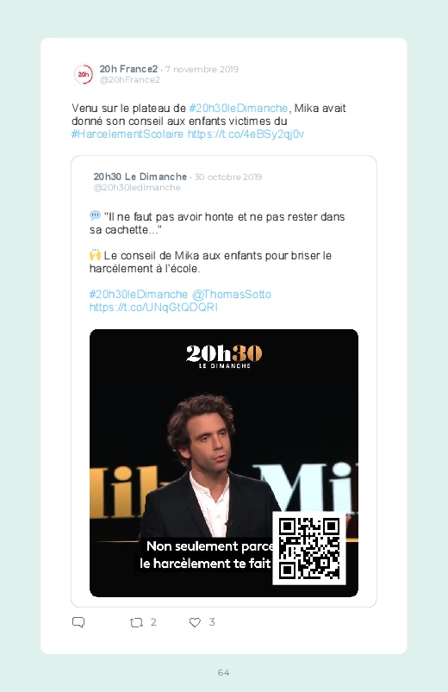Image resolution: width=448 pixels, height=692 pixels.
Task: Follow the t.co/4eBSy2qj0v link
Action: [x=246, y=134]
